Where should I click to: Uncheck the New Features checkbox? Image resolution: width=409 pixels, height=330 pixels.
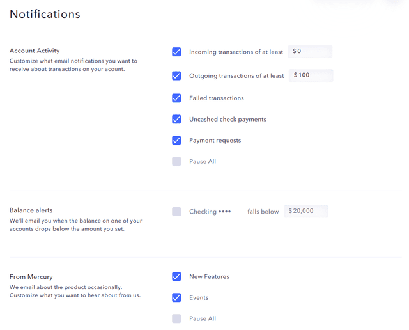coord(176,276)
